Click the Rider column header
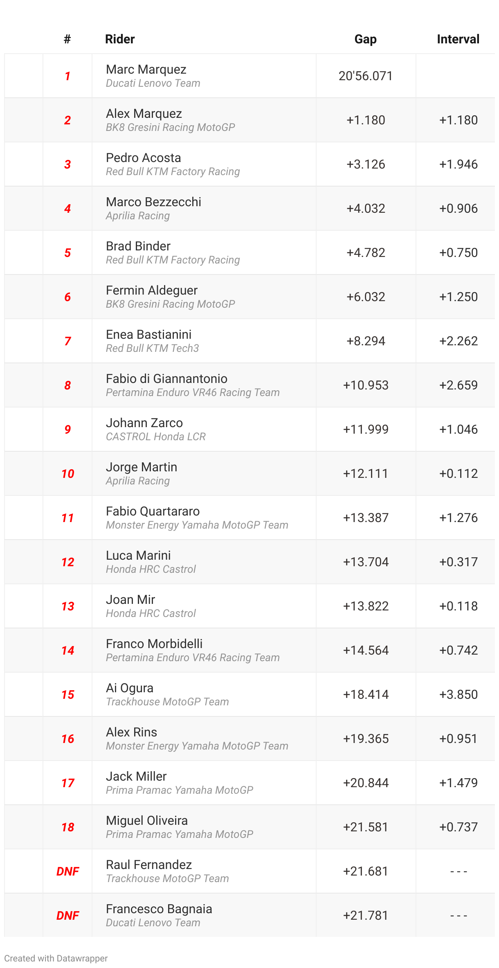499x968 pixels. click(x=120, y=39)
